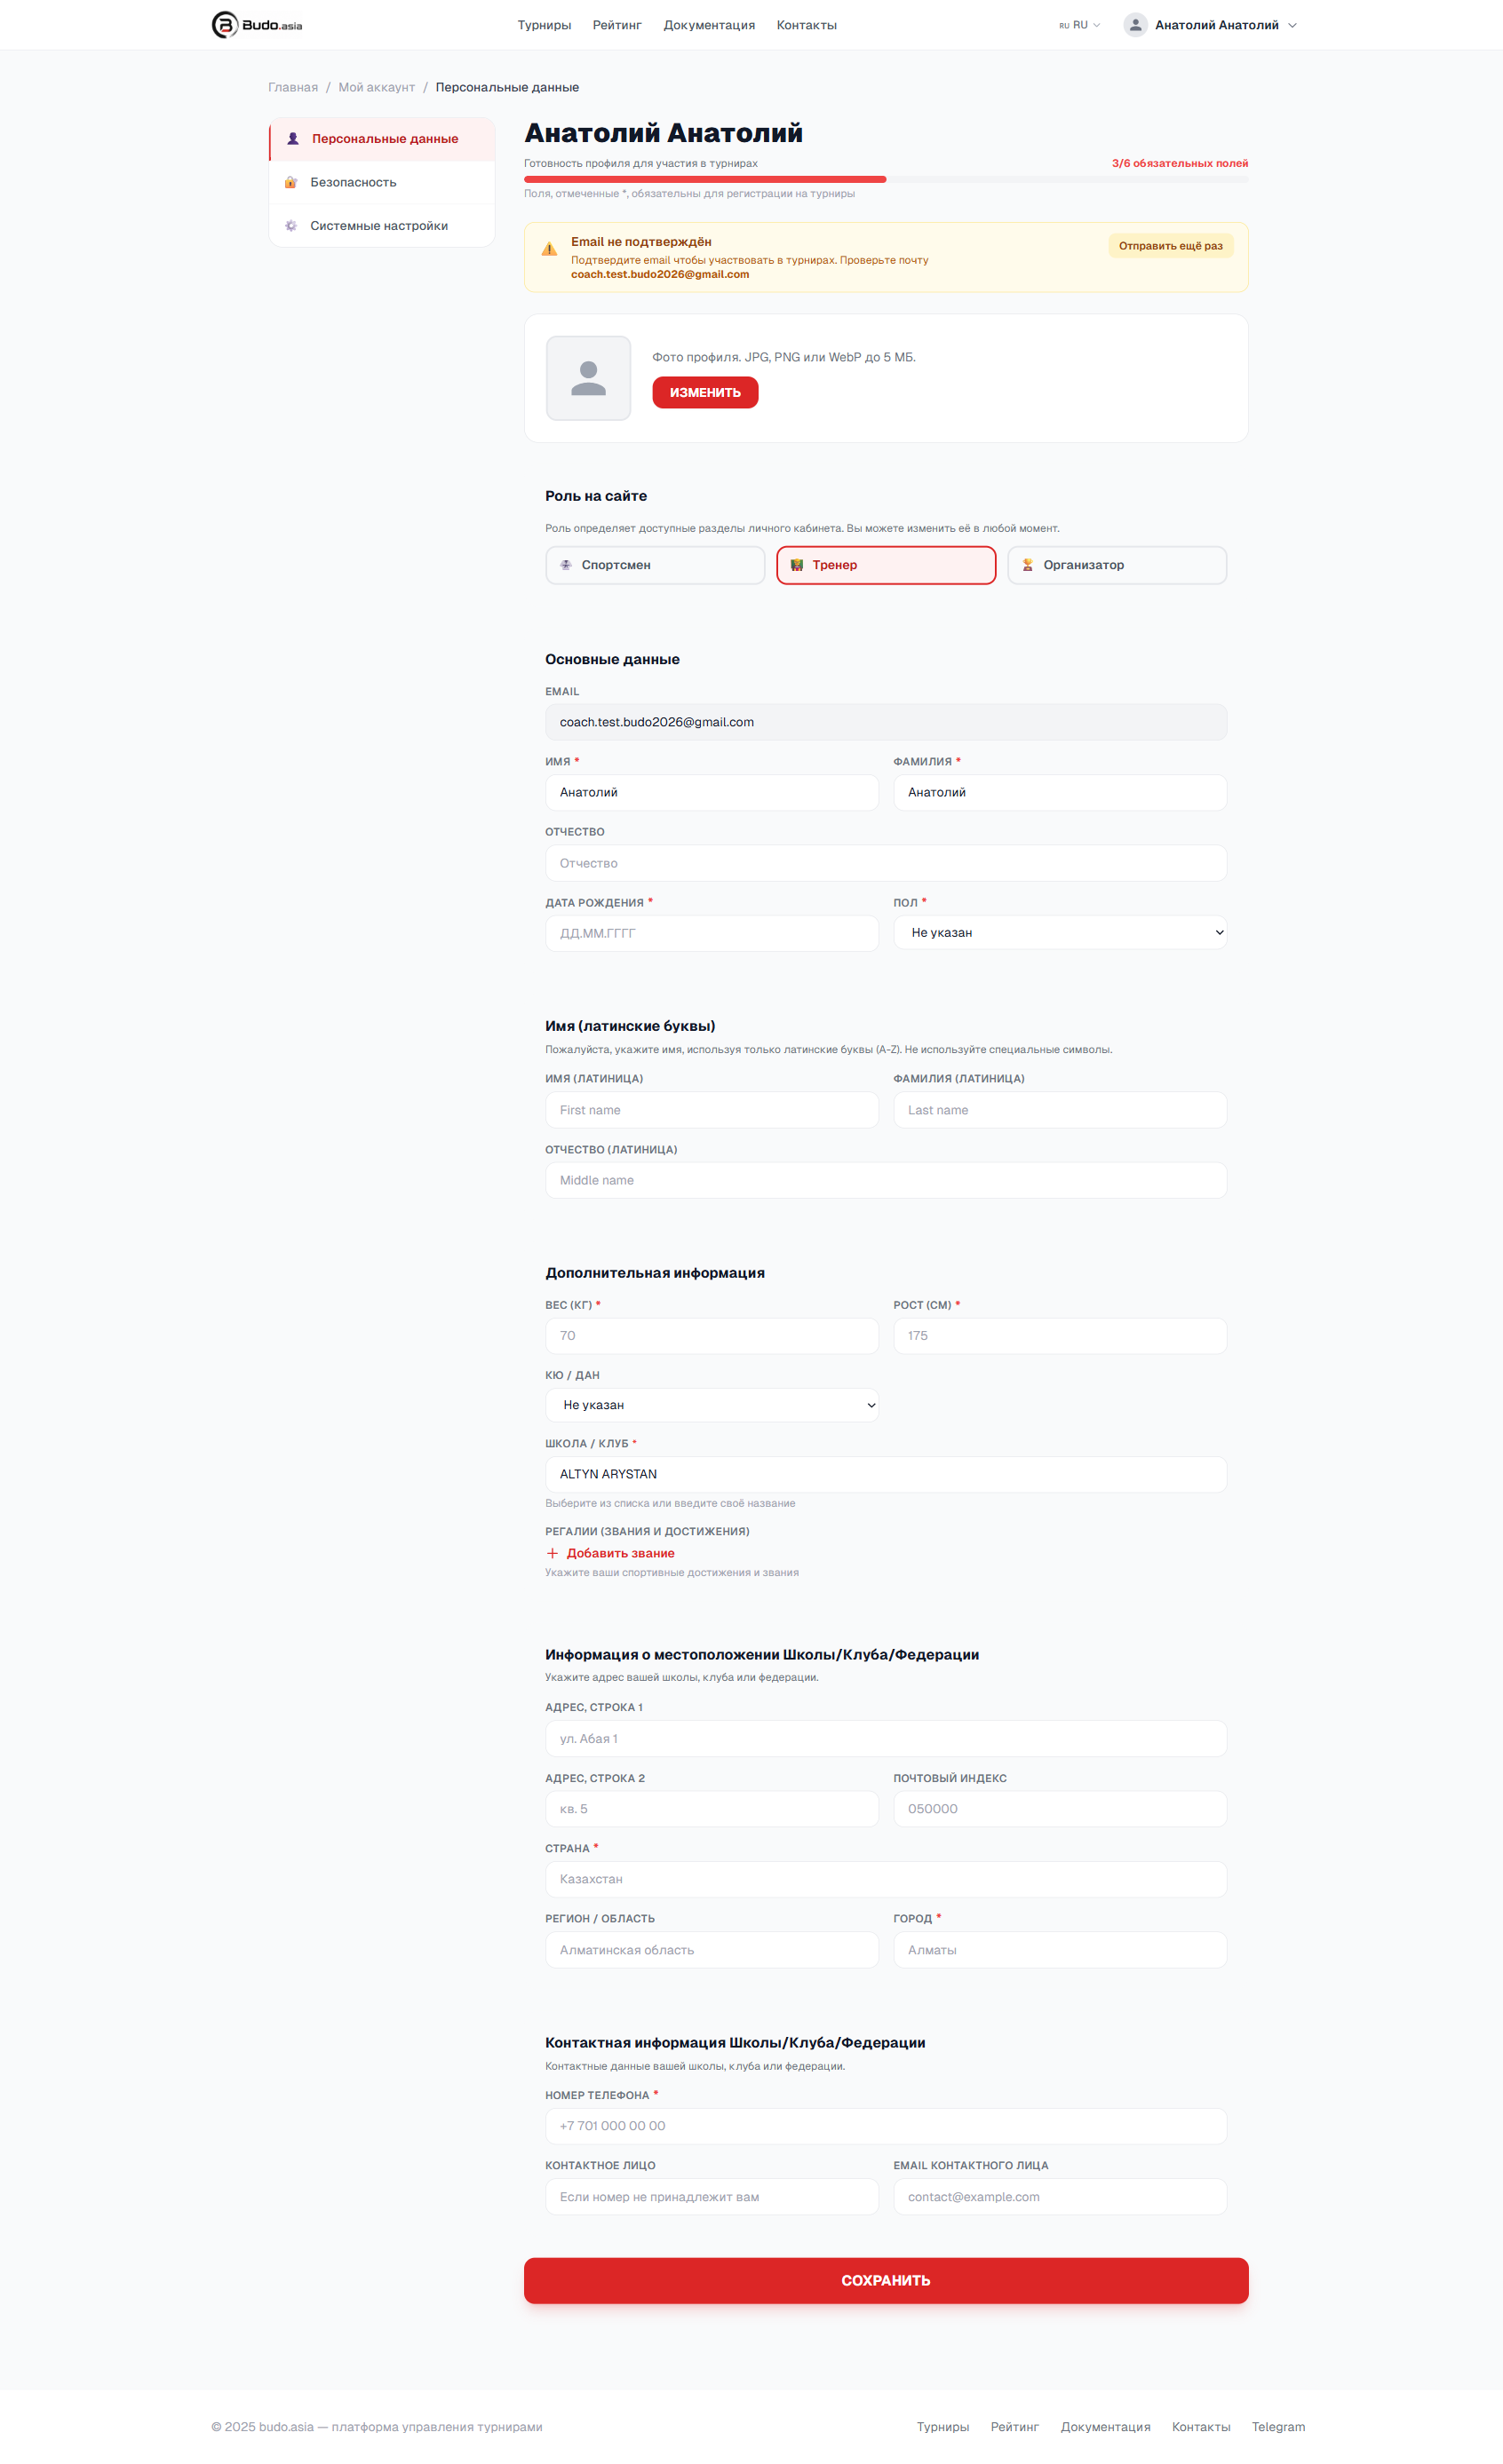Select the Организатор role option
The width and height of the screenshot is (1503, 2464).
(x=1117, y=565)
